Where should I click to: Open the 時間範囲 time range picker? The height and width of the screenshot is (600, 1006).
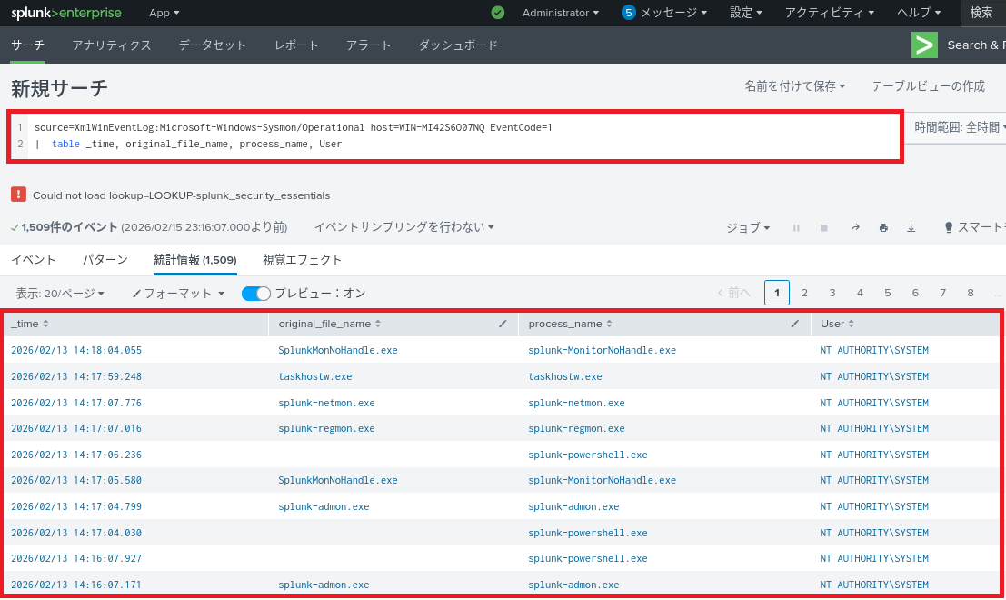(x=956, y=127)
